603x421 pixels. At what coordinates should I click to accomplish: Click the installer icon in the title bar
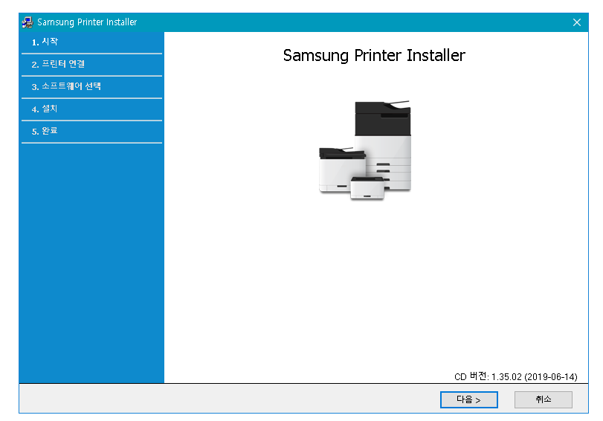pyautogui.click(x=28, y=22)
